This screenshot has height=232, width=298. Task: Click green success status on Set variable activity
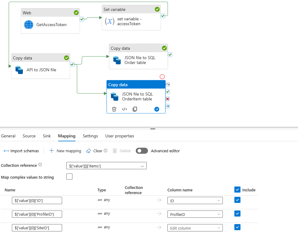[x=157, y=9]
